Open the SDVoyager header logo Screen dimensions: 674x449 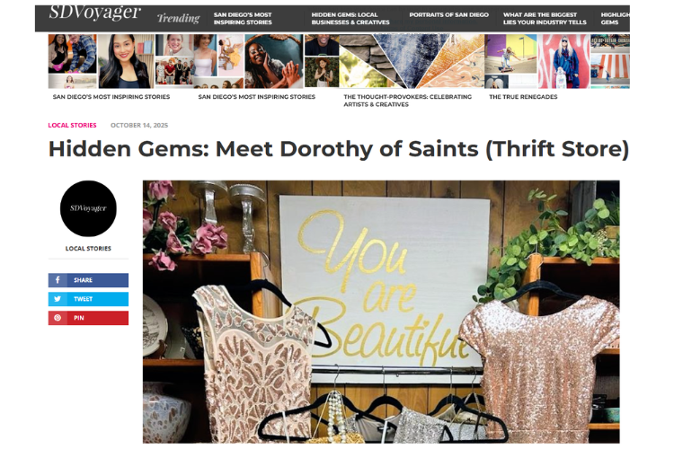tap(94, 13)
